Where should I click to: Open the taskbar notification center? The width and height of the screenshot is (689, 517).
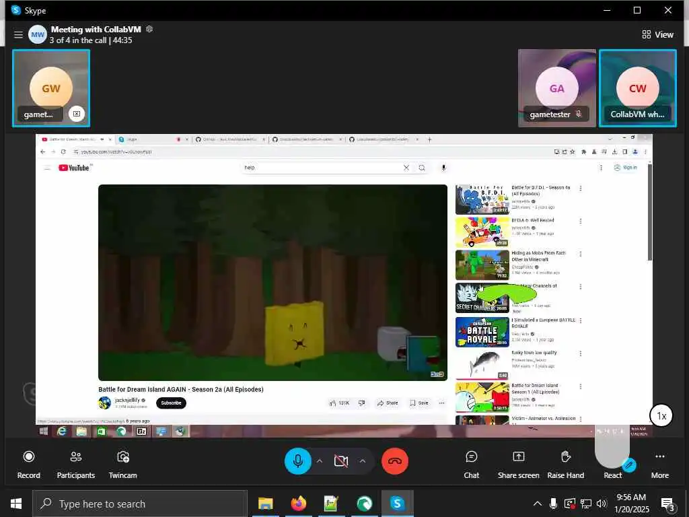pos(667,504)
